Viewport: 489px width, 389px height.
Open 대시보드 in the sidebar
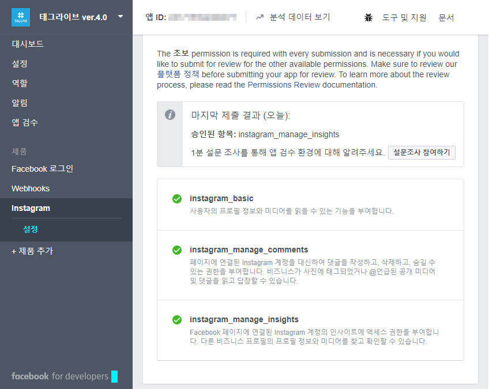click(x=28, y=44)
